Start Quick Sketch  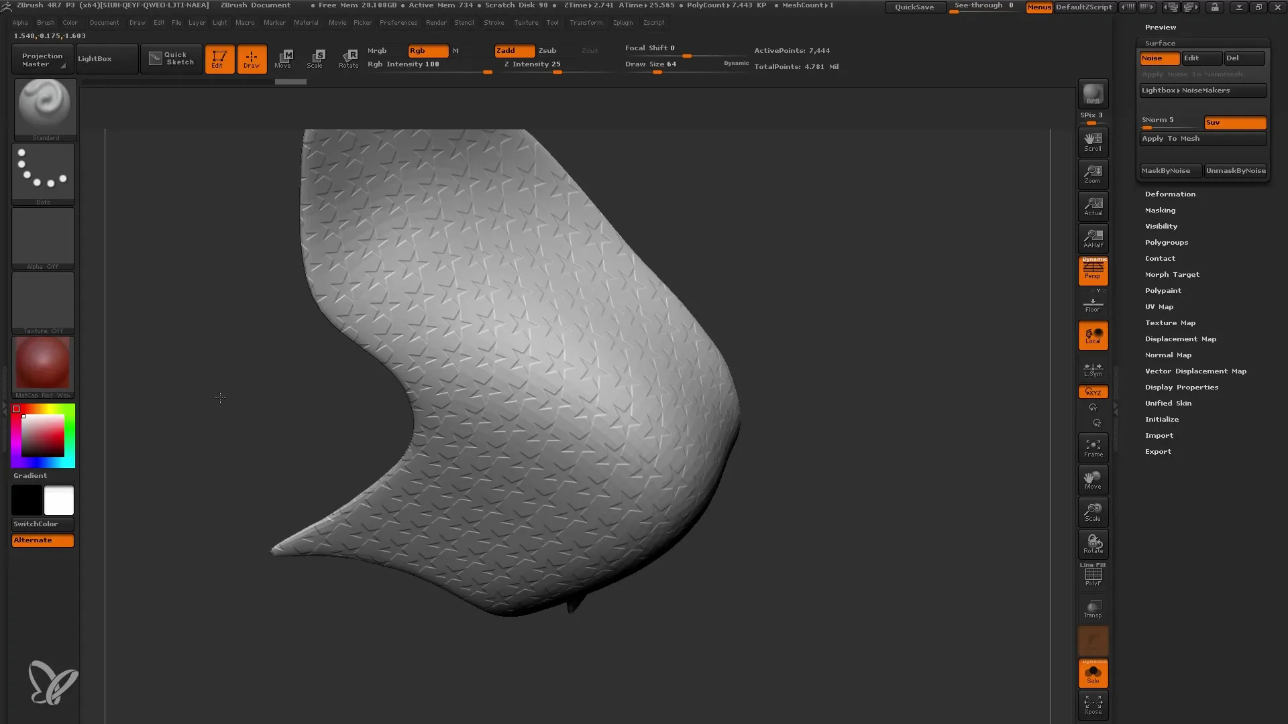point(172,59)
